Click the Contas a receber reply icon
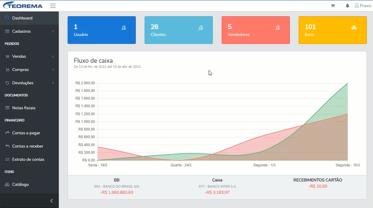373x208 pixels. click(x=7, y=146)
